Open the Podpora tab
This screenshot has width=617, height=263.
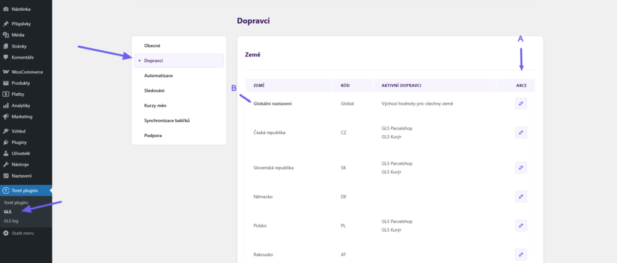pyautogui.click(x=153, y=135)
